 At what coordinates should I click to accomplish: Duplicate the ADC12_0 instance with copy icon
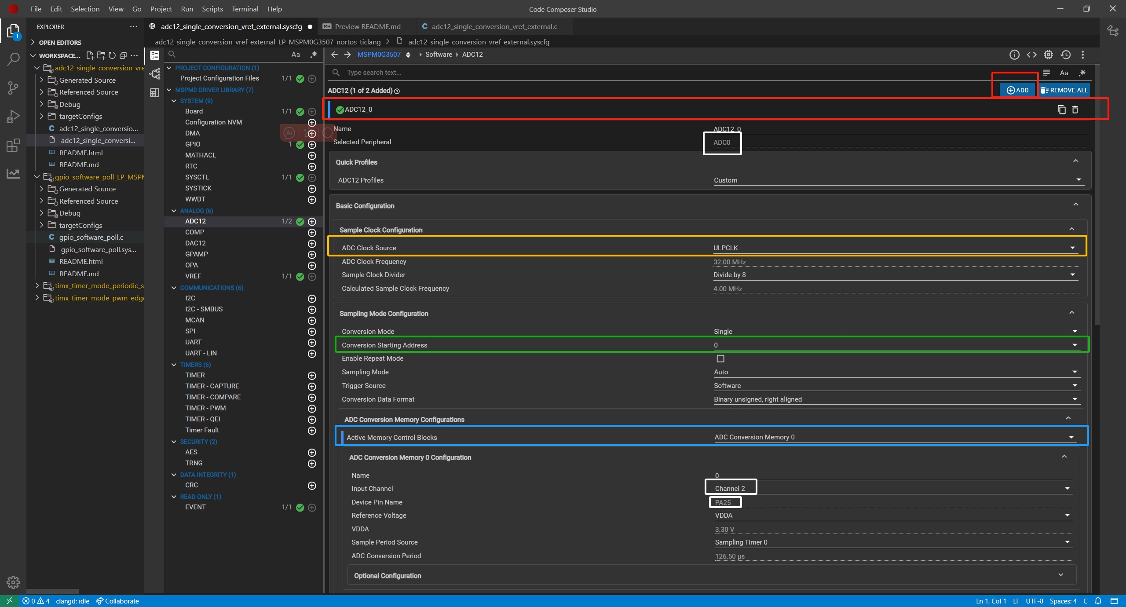pos(1061,110)
